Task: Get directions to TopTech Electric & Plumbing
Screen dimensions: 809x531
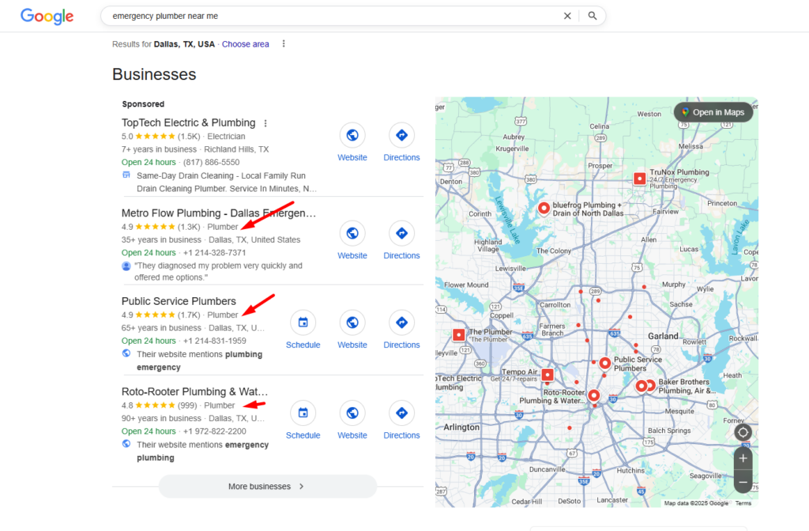Action: pyautogui.click(x=401, y=135)
